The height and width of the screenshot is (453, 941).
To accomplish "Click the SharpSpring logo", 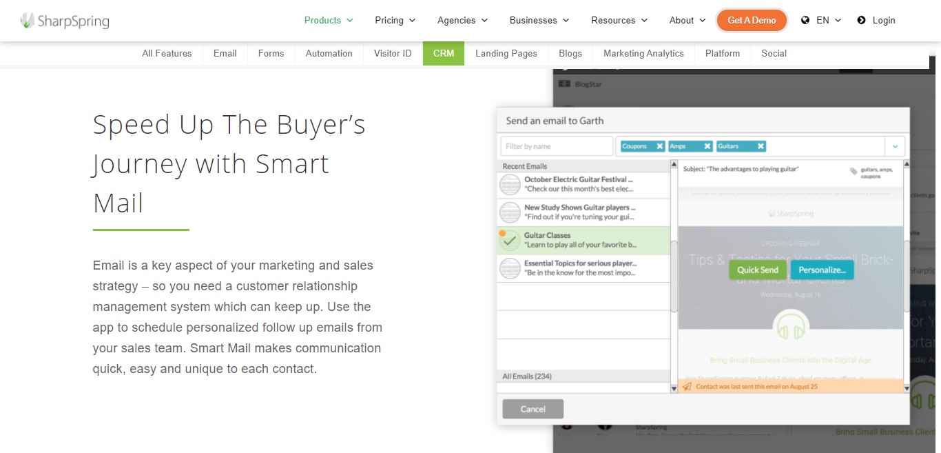I will click(x=65, y=21).
